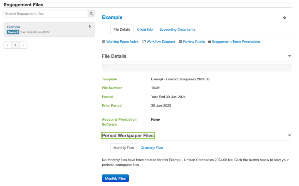Switch to the Supporting Documents tab
The height and width of the screenshot is (186, 299).
[x=177, y=30]
